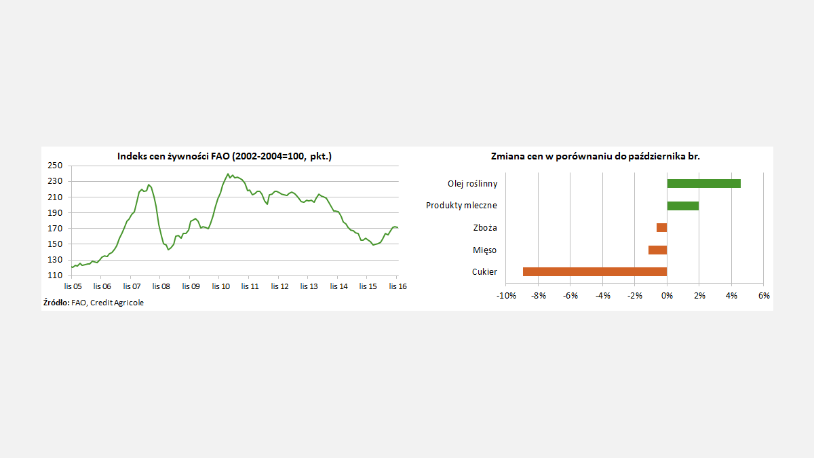Click the 'Zmiana cen' chart title
The height and width of the screenshot is (458, 814).
(595, 156)
